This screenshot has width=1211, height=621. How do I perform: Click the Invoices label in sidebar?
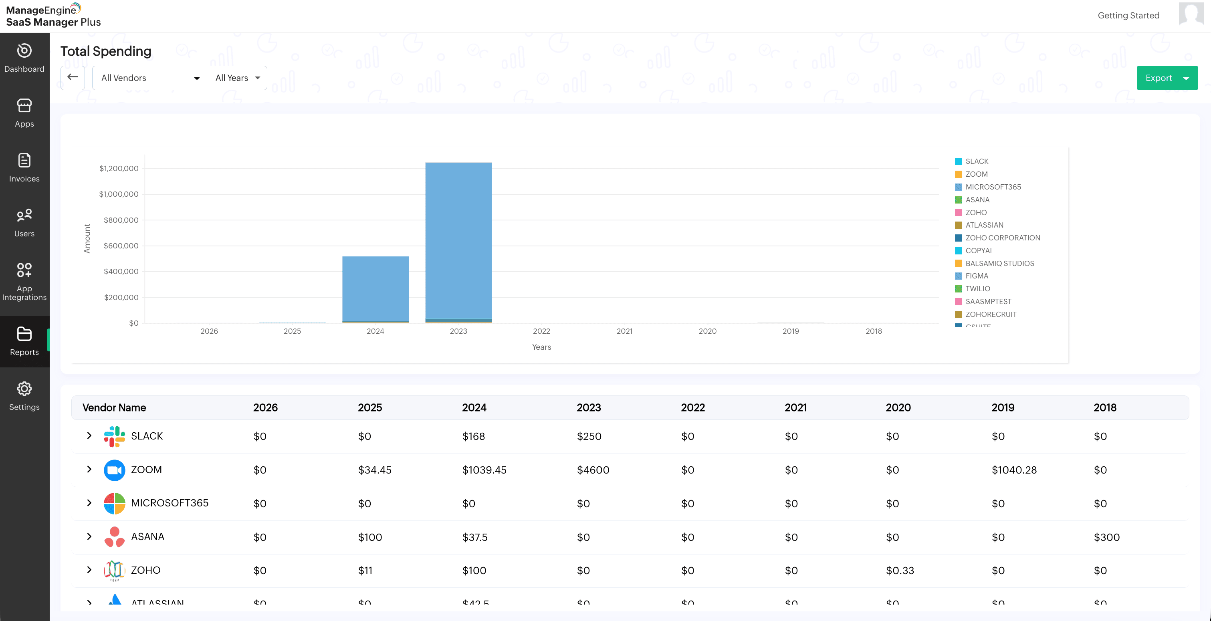click(24, 179)
